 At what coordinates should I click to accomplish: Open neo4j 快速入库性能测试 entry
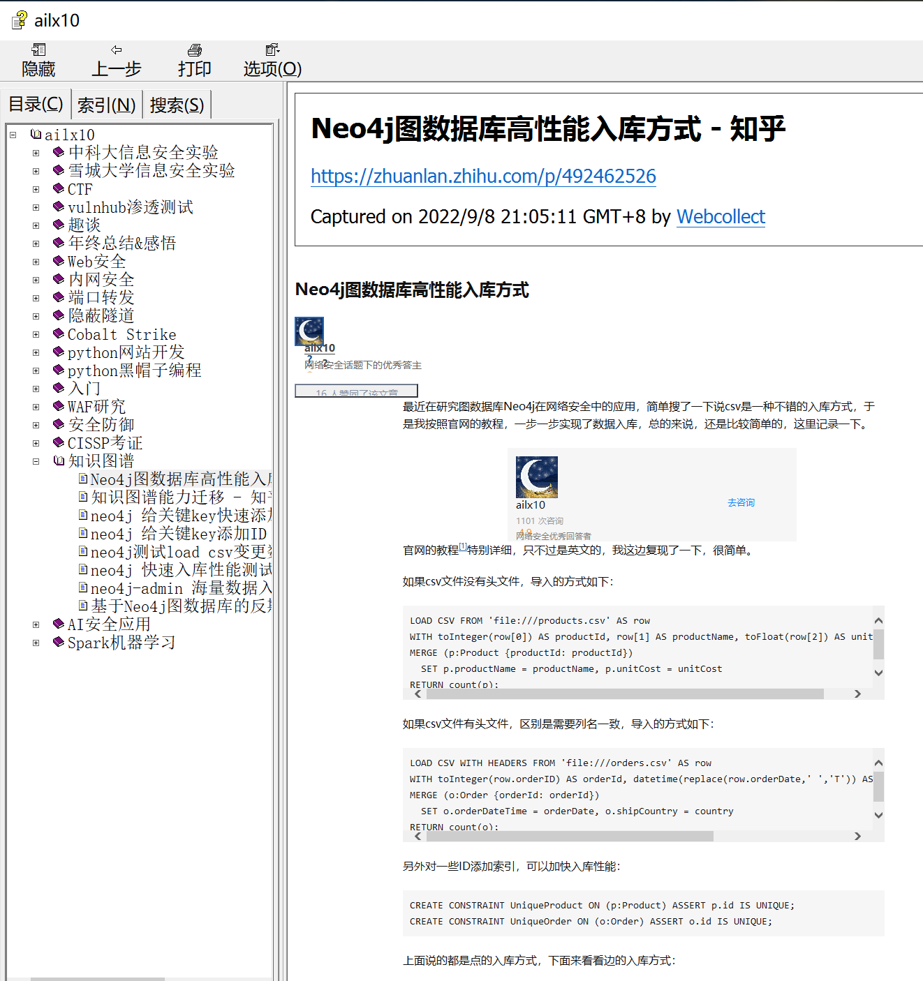tap(181, 570)
